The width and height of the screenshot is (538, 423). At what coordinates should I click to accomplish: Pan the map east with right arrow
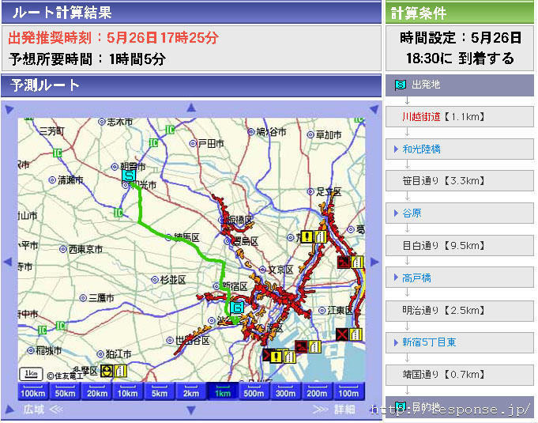coord(374,262)
